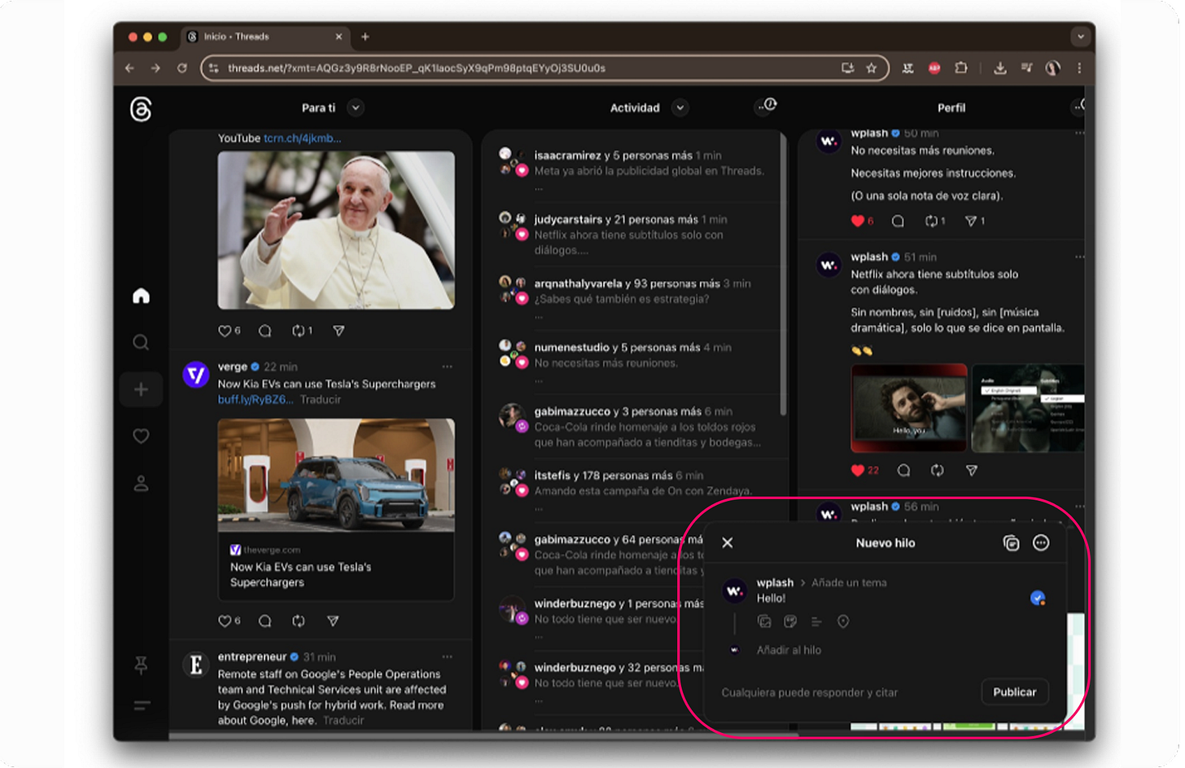Click Traducir on the verge post
This screenshot has height=768, width=1185.
point(321,400)
